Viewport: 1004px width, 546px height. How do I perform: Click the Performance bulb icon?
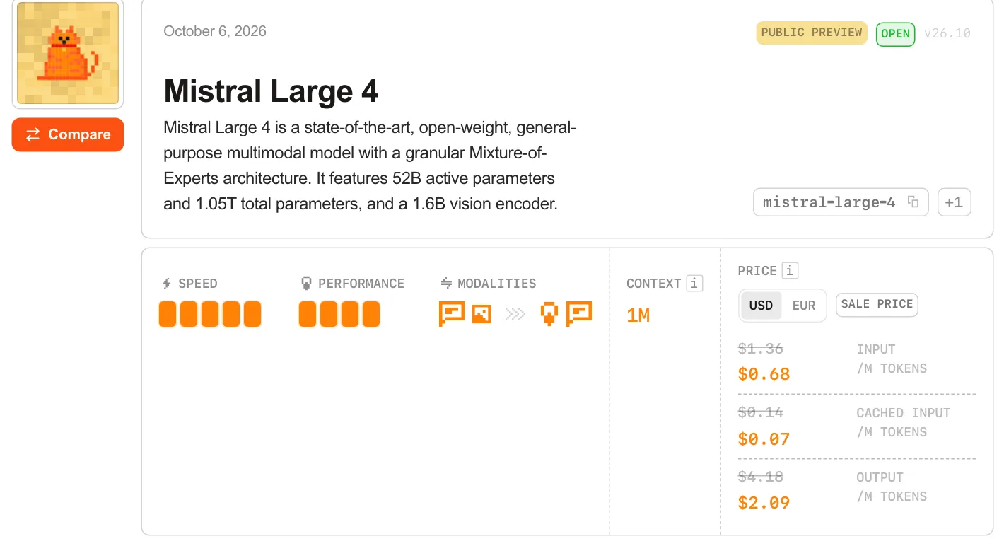pos(306,284)
